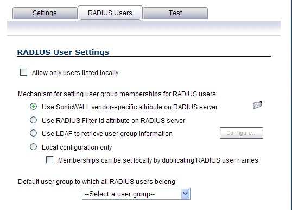Image resolution: width=292 pixels, height=210 pixels.
Task: Enable Allow only users listed locally
Action: (23, 72)
